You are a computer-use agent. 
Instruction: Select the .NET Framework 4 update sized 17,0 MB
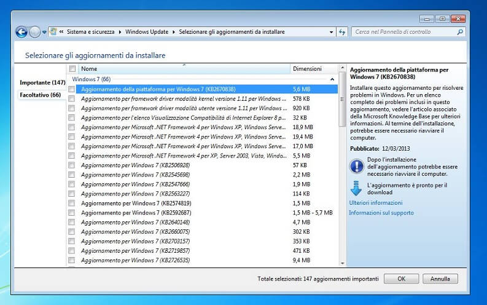[202, 146]
